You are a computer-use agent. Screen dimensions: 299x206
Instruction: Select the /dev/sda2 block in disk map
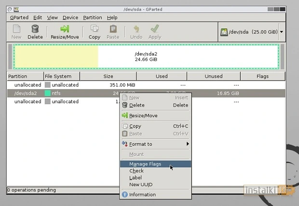147,56
